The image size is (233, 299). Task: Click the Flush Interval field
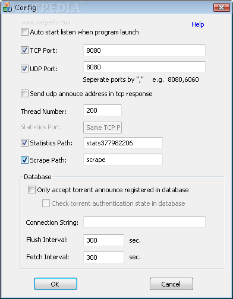[x=103, y=240]
